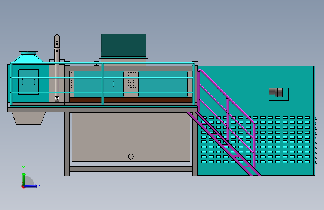Select the dark green feed hopper on top
Viewport: 324px width, 210px height.
[x=124, y=46]
